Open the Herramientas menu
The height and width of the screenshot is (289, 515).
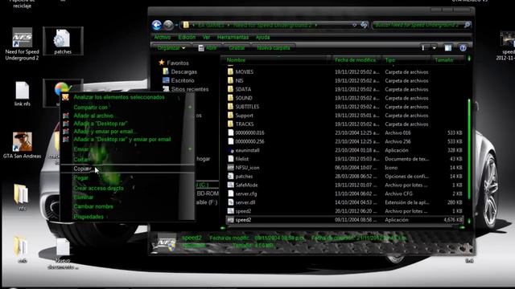233,38
